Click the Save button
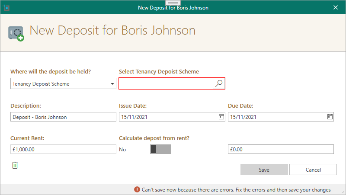 click(264, 169)
